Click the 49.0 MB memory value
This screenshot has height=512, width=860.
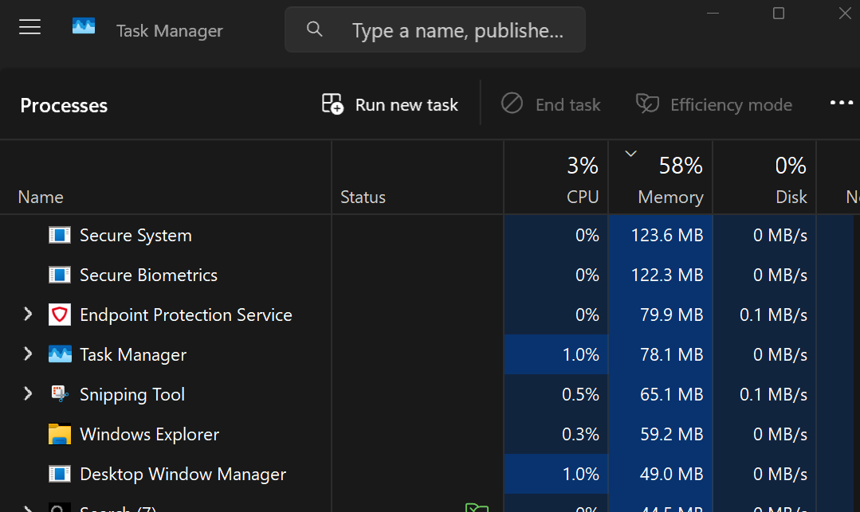(672, 474)
